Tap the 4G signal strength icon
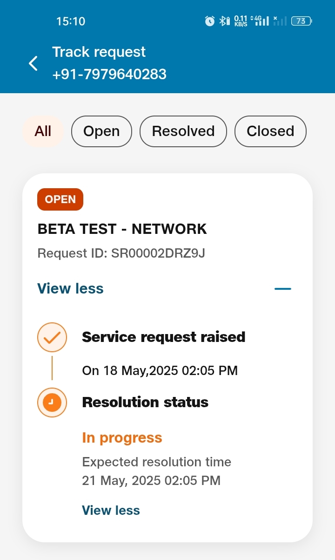 click(260, 20)
